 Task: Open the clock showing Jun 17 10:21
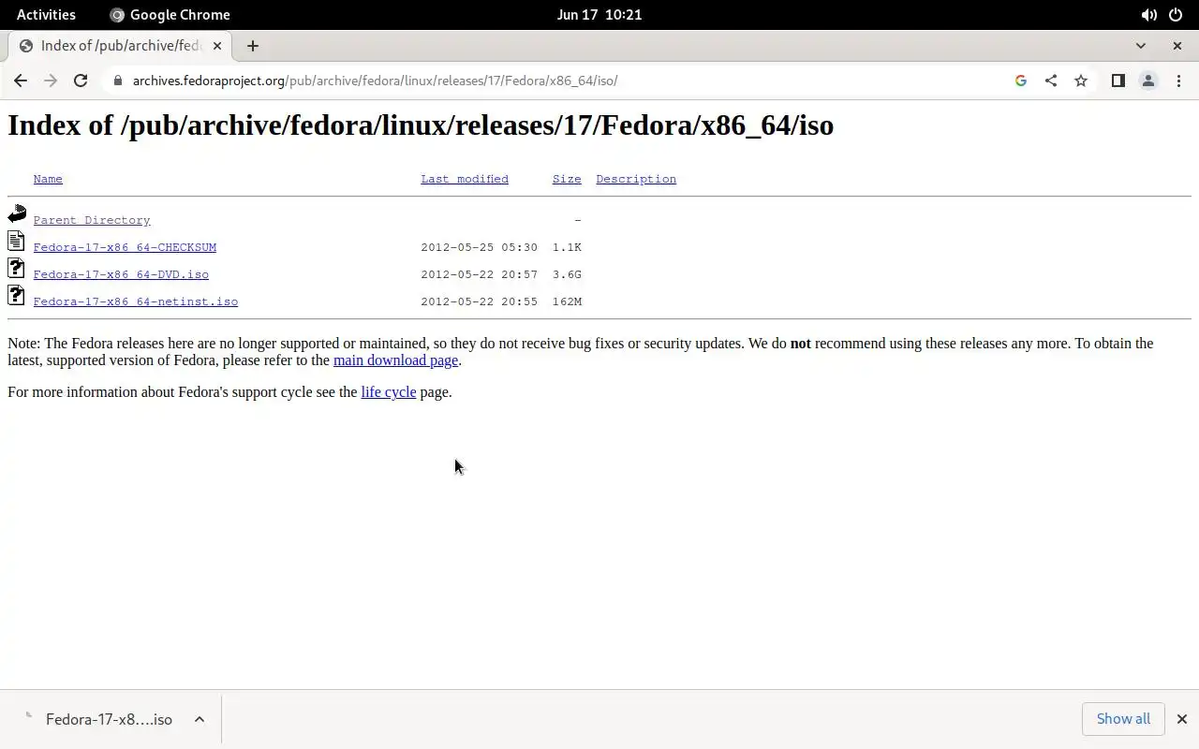tap(599, 15)
